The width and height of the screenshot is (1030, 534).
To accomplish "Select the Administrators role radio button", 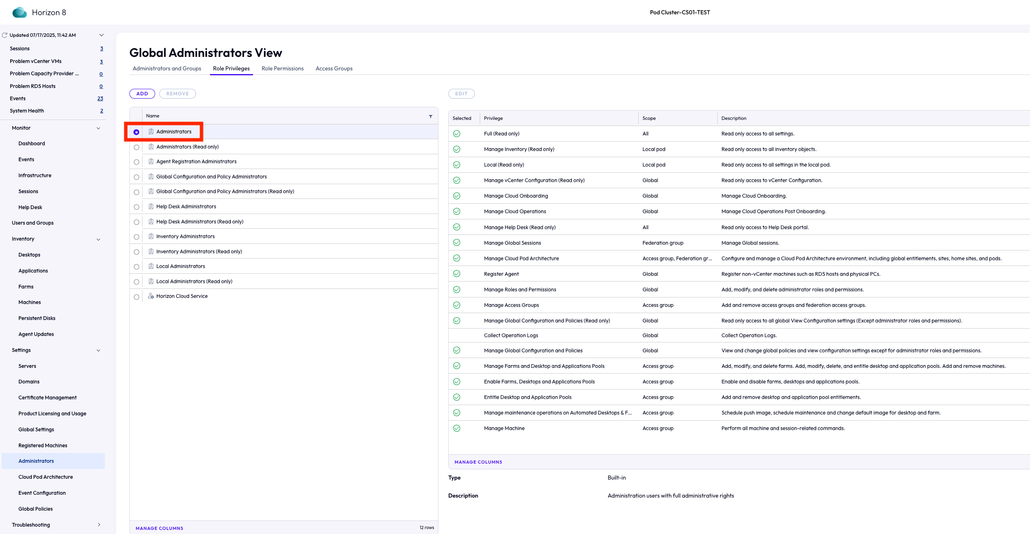I will tap(136, 132).
